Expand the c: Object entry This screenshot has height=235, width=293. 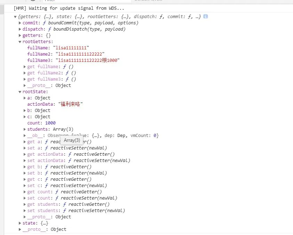pyautogui.click(x=24, y=117)
